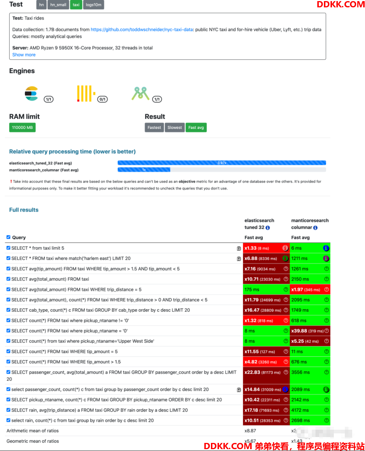The image size is (365, 451).
Task: Toggle the Query header checkbox
Action: 8,237
